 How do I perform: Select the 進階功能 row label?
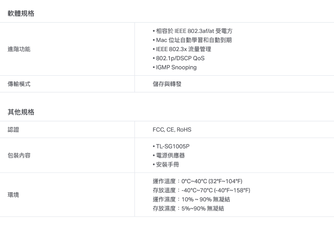(x=19, y=49)
